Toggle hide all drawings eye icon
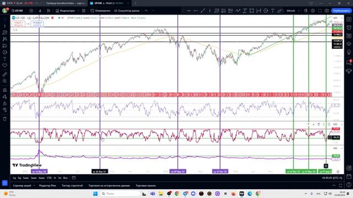 [x=5, y=110]
